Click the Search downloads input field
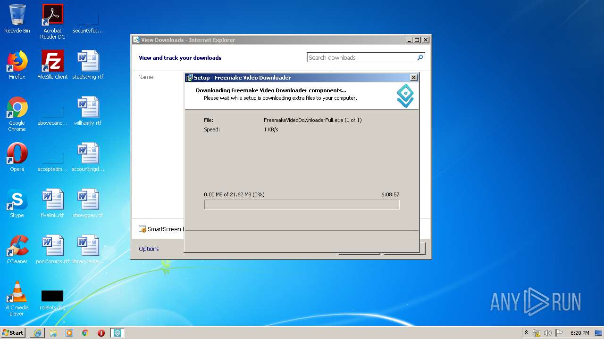Screen dimensions: 604x339 pyautogui.click(x=361, y=57)
